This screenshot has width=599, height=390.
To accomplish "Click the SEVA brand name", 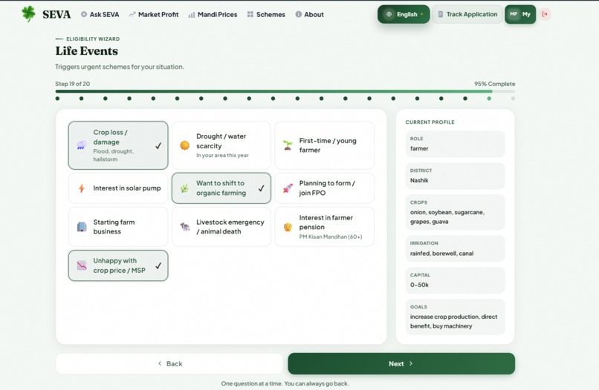I will click(x=56, y=15).
